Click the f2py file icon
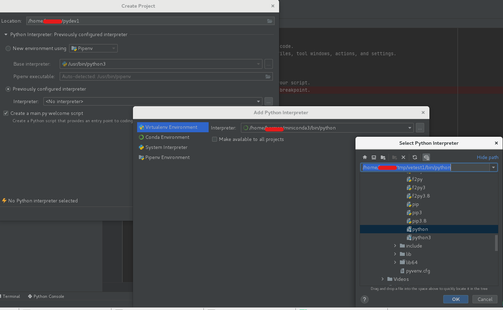The image size is (503, 310). tap(409, 179)
